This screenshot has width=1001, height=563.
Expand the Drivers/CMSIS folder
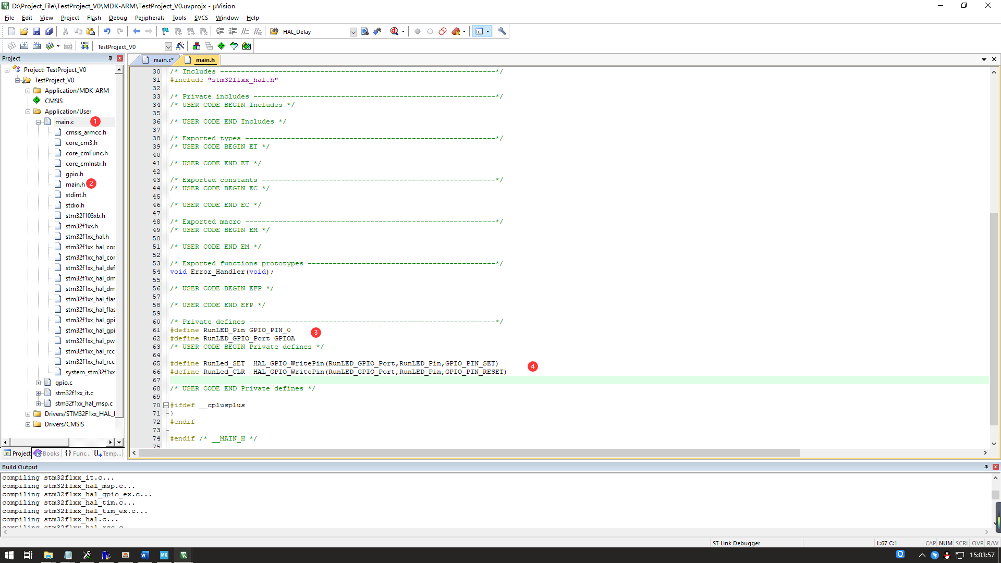[x=28, y=424]
